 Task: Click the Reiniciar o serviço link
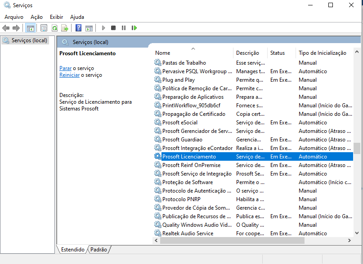69,75
